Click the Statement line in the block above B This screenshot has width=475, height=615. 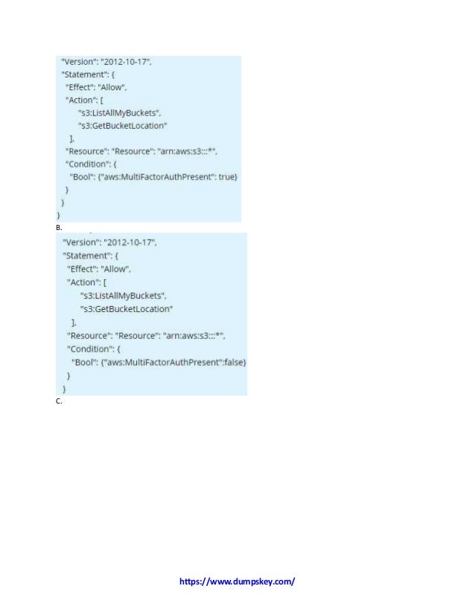(x=88, y=74)
